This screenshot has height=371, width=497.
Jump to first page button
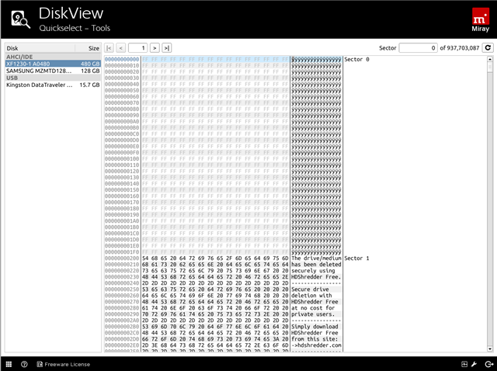point(109,48)
